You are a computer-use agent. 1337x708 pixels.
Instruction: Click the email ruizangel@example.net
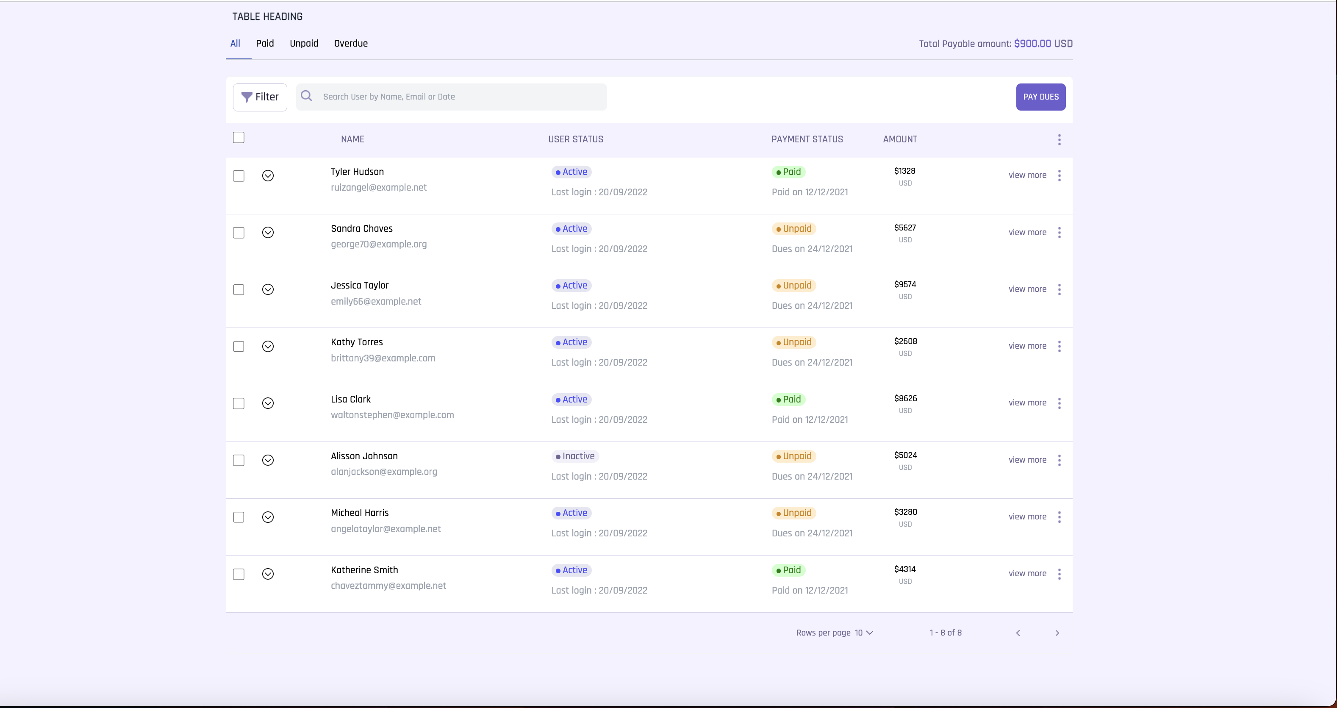click(x=379, y=188)
